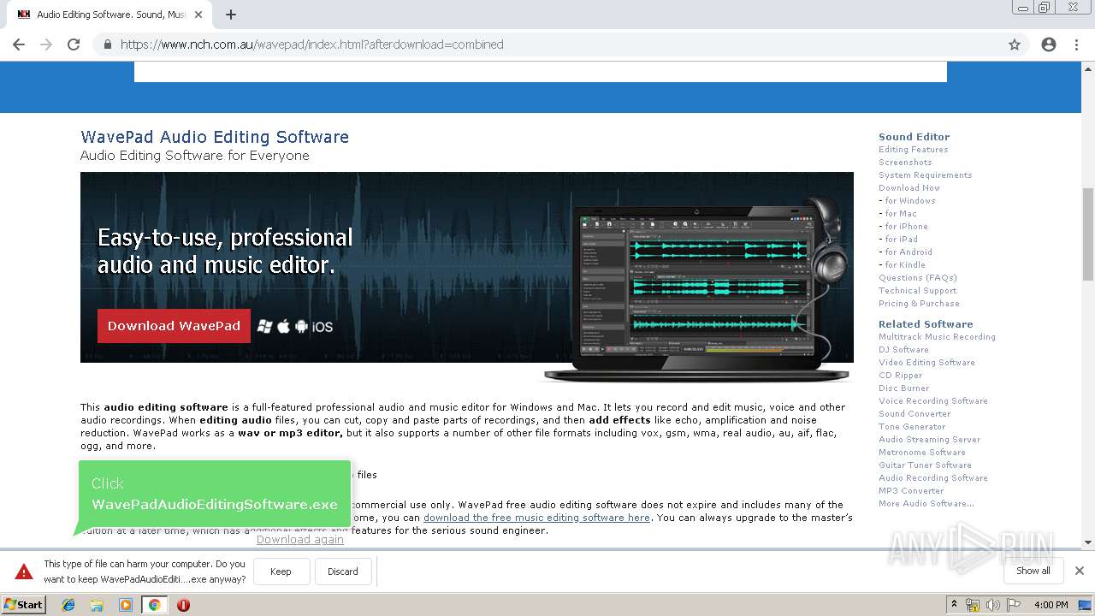Image resolution: width=1095 pixels, height=616 pixels.
Task: Open Pricing & Purchase link
Action: point(919,304)
